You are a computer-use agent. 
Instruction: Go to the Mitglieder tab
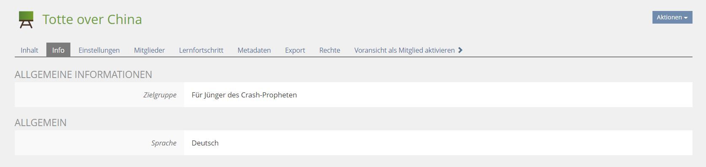click(149, 50)
